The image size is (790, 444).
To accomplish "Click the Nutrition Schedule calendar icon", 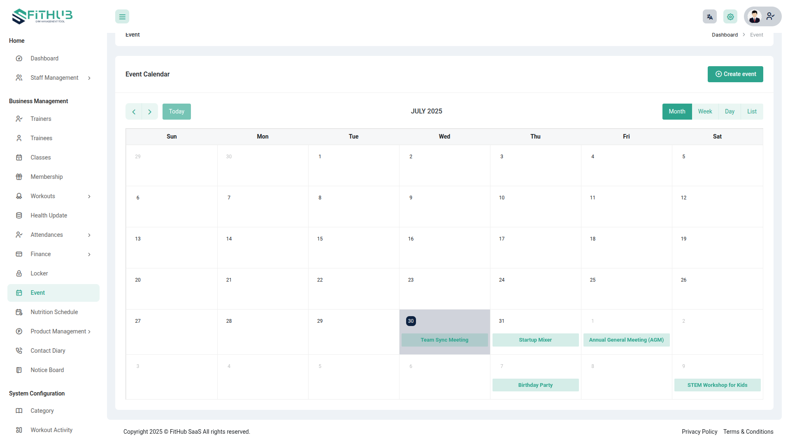I will pyautogui.click(x=19, y=312).
